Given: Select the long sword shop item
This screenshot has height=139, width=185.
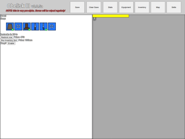Looking at the screenshot, I should (44, 26).
